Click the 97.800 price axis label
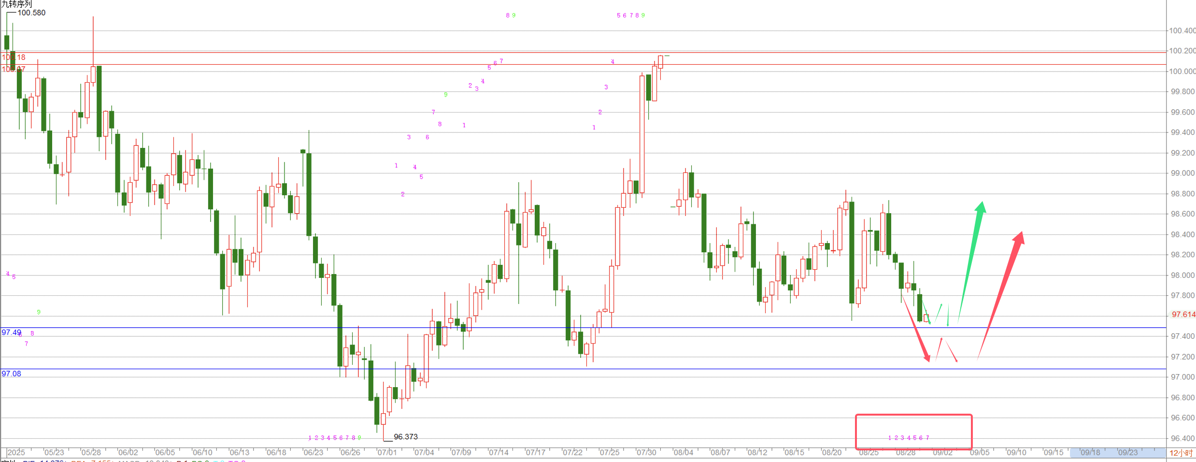Screen dimensions: 1196x462 point(1183,296)
